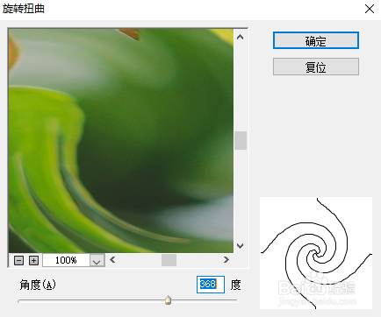The height and width of the screenshot is (317, 381).
Task: Confirm the twirl with the 确定 button
Action: tap(316, 40)
